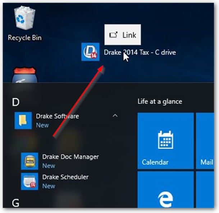Screen dimensions: 219x213
Task: Open the Recycle Bin desktop icon
Action: coord(25,18)
